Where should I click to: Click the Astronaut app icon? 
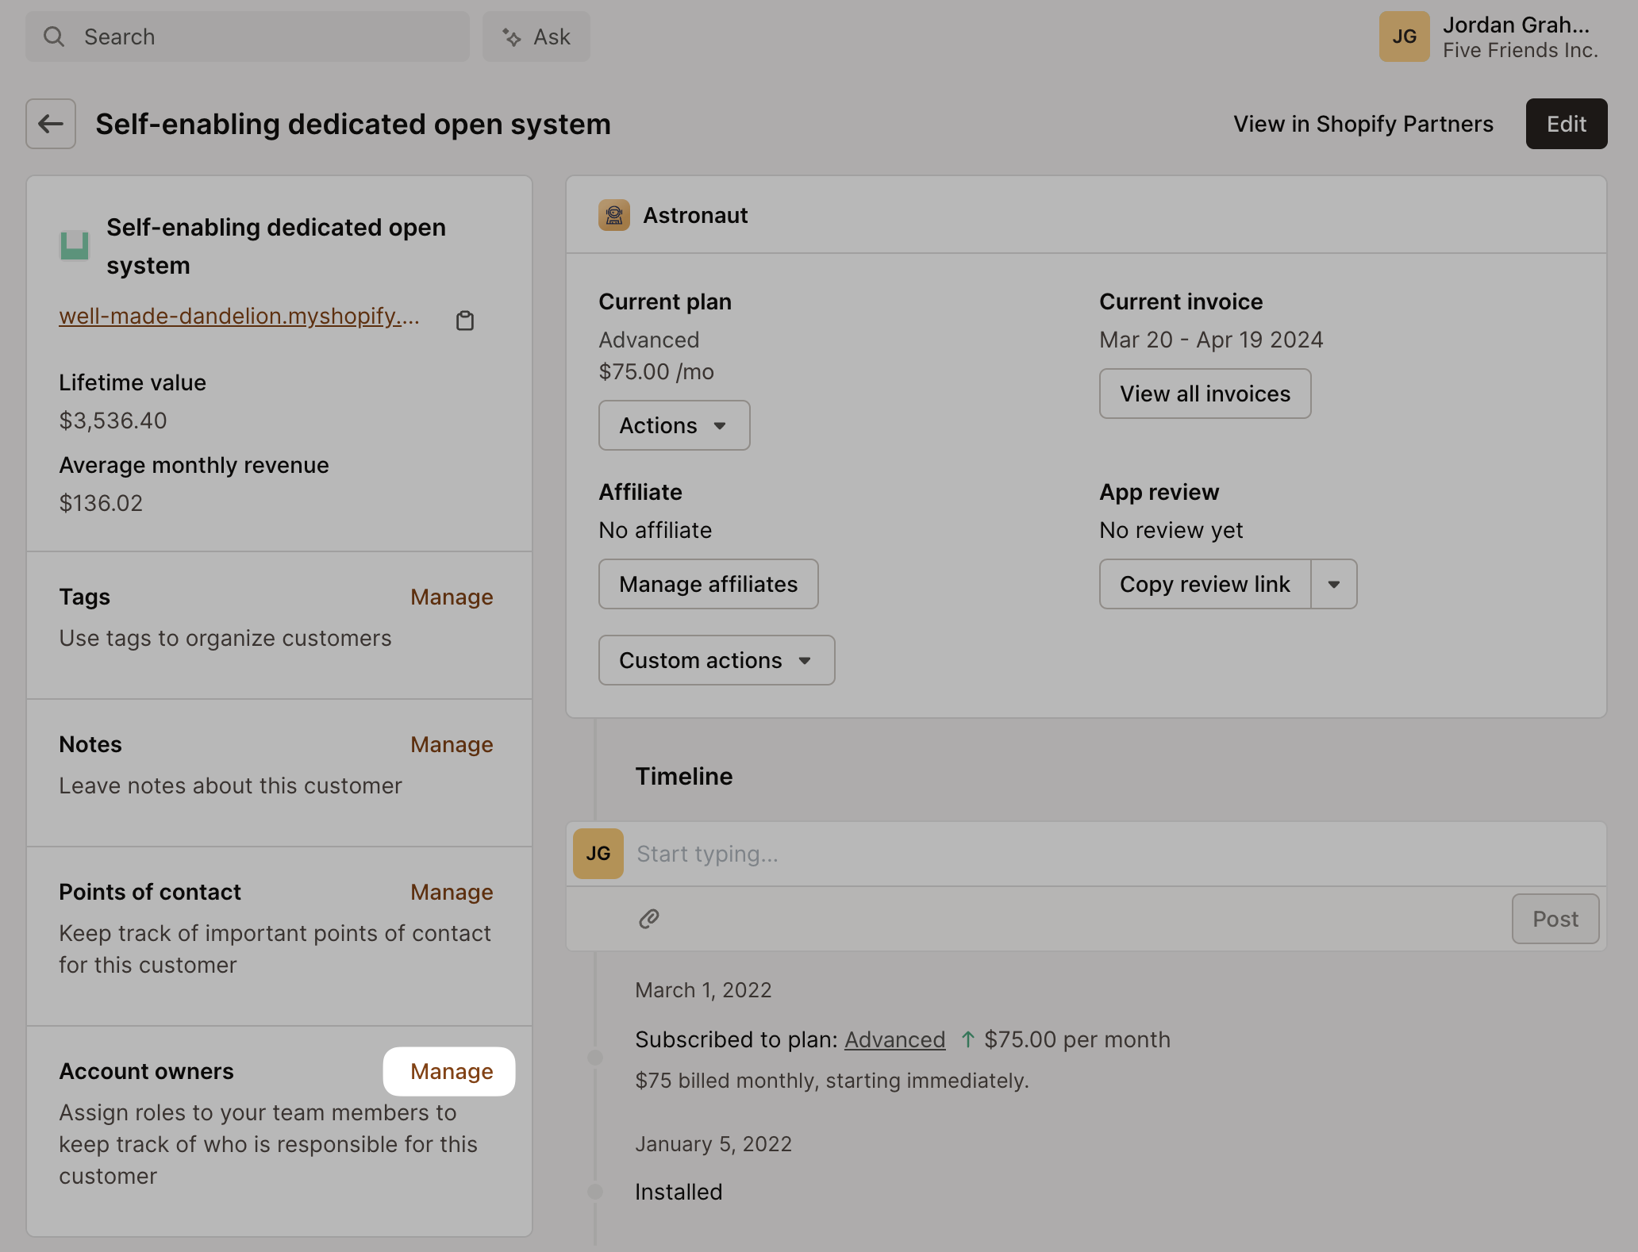(613, 214)
